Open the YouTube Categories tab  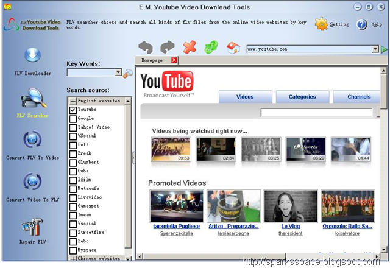point(302,97)
